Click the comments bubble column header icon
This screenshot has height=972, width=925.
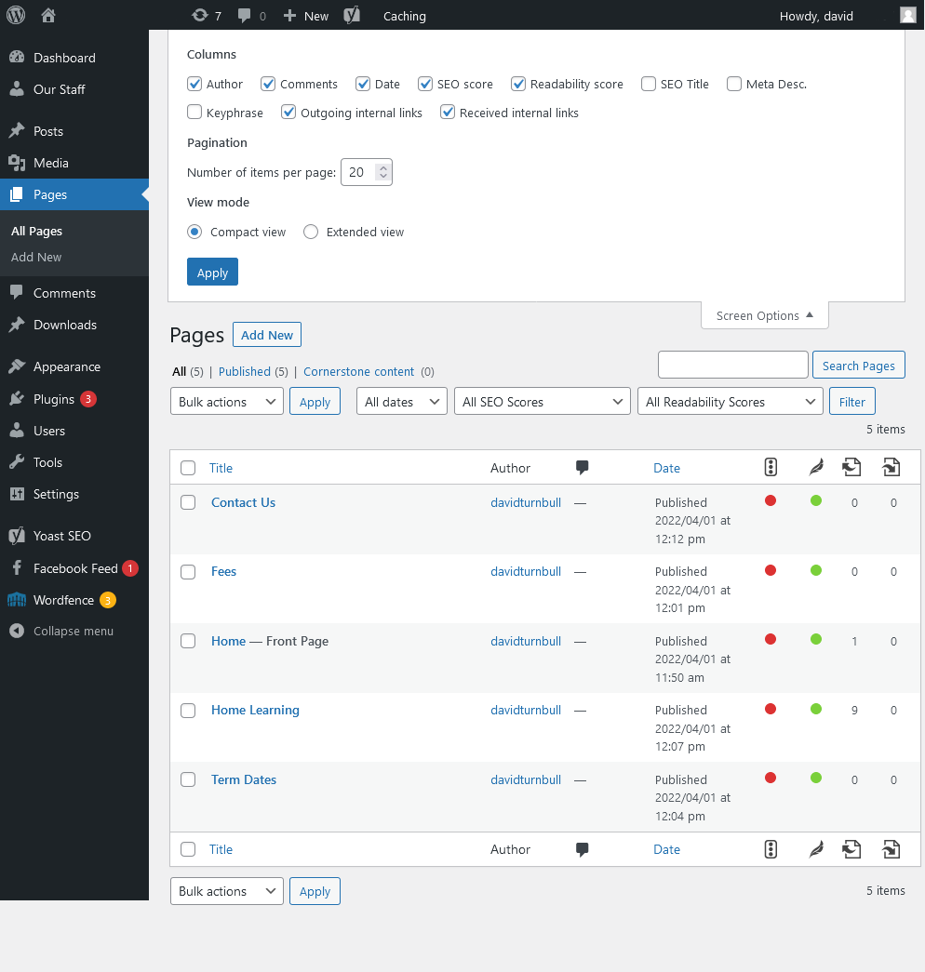[583, 468]
